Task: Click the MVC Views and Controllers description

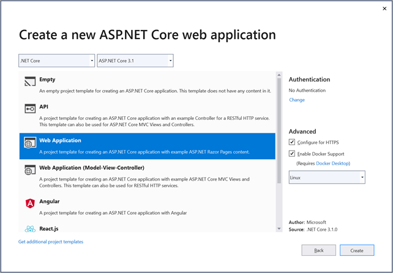Action: pyautogui.click(x=144, y=182)
